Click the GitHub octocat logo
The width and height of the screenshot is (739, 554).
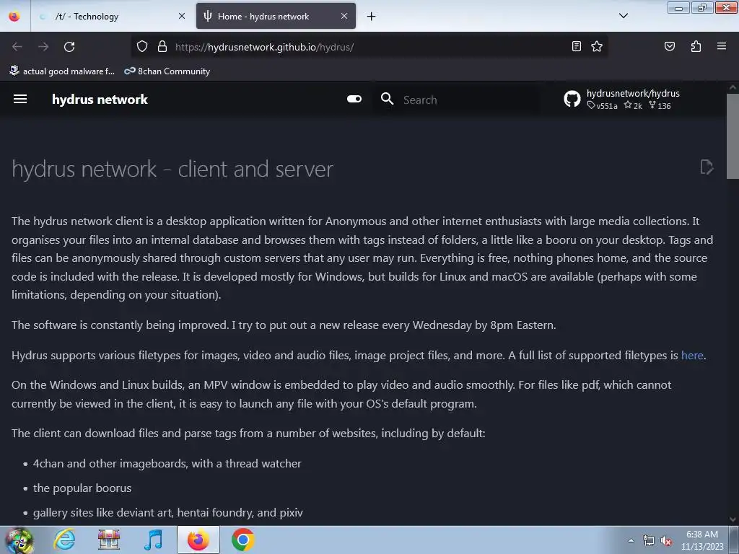point(572,99)
